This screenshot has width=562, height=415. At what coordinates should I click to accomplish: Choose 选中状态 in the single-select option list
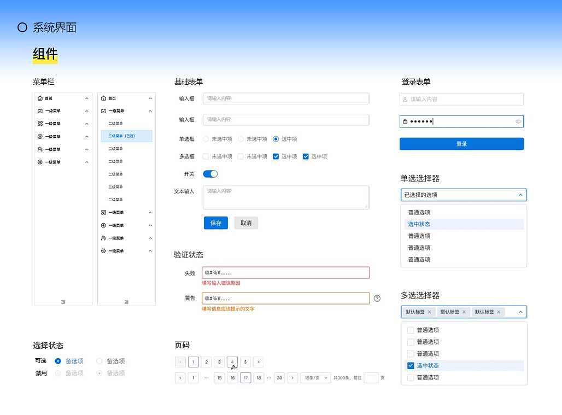point(464,224)
